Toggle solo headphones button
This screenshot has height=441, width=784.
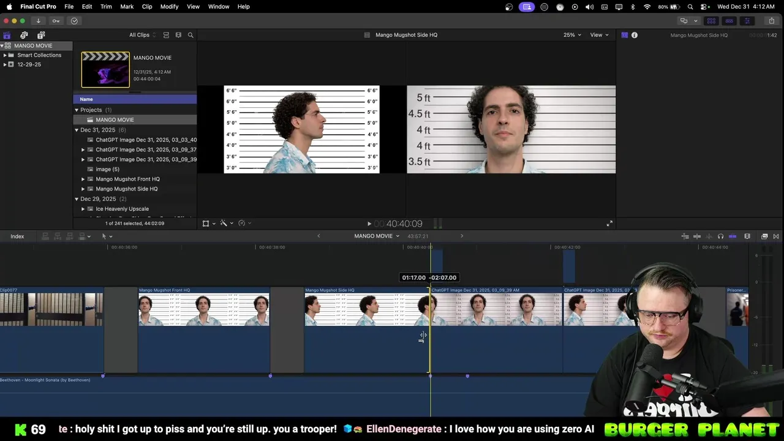coord(720,236)
